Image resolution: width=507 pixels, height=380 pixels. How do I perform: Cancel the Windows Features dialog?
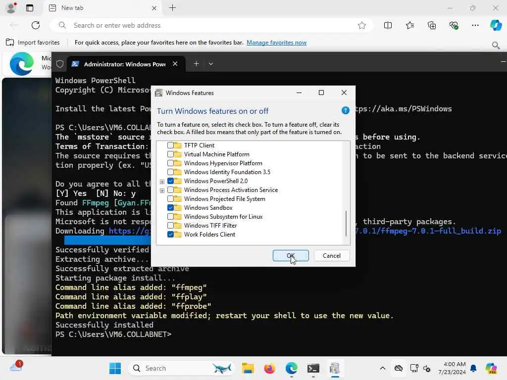331,256
